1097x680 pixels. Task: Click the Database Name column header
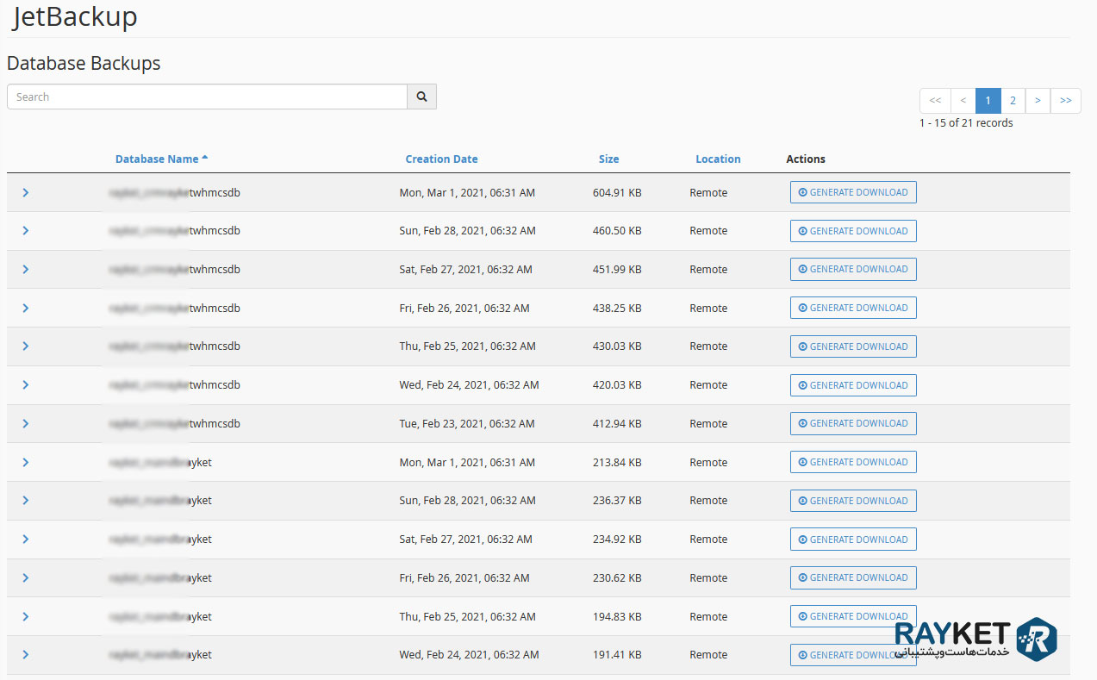tap(155, 159)
